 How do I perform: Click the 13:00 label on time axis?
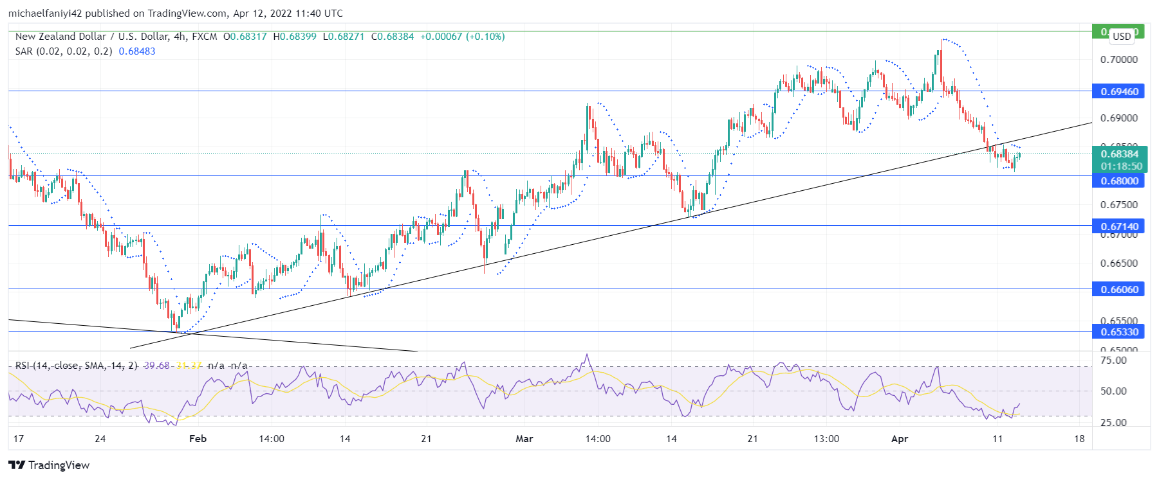click(826, 439)
